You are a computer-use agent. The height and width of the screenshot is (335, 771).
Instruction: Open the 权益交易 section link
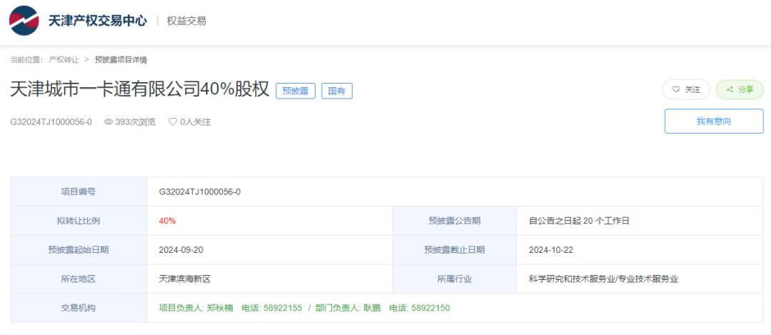(x=186, y=21)
